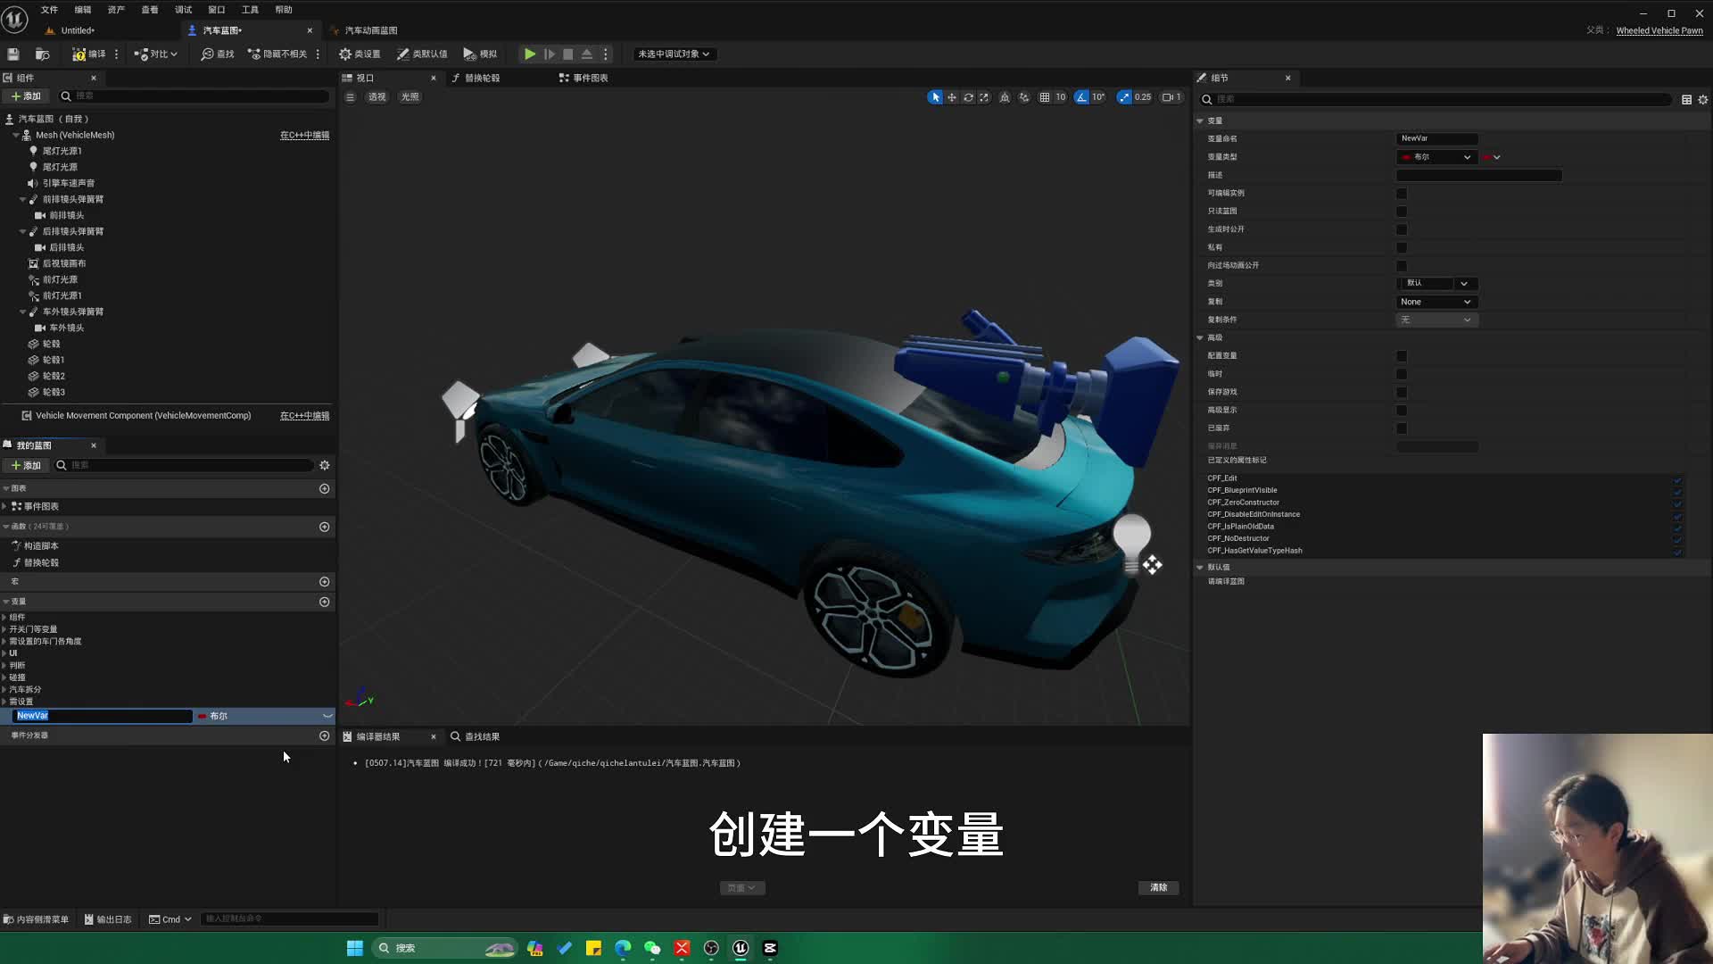The height and width of the screenshot is (964, 1713).
Task: Open the viewport hamburger menu
Action: pos(351,97)
